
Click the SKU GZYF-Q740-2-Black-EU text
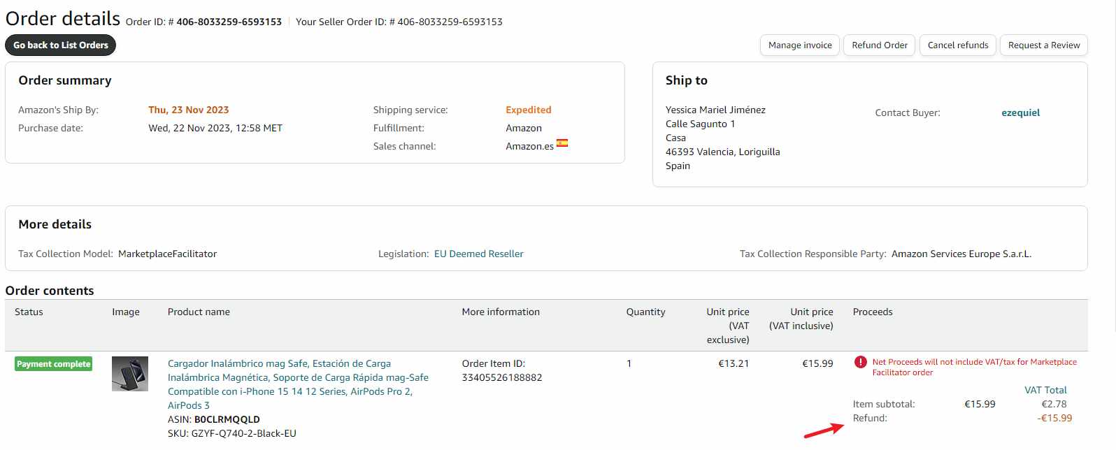(x=243, y=434)
